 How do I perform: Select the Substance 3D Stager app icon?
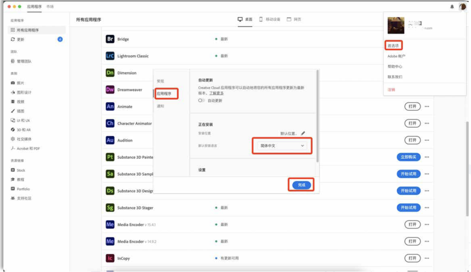(x=109, y=207)
